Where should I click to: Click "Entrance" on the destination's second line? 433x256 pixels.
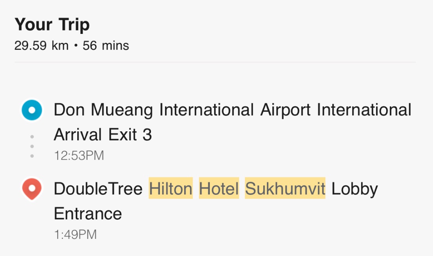(88, 214)
